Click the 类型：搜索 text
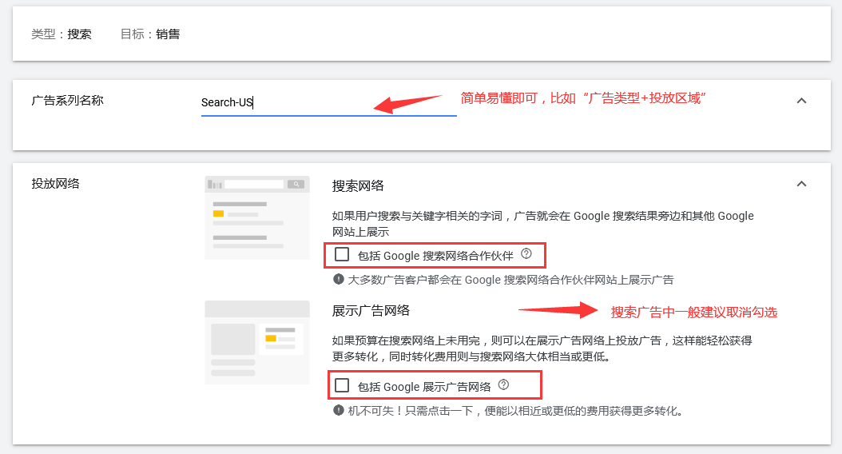This screenshot has height=454, width=842. (x=62, y=34)
